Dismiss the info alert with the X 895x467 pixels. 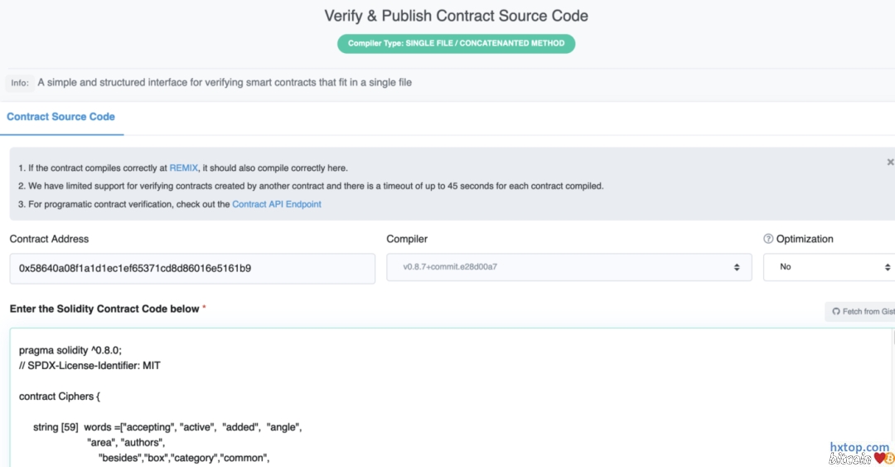click(890, 163)
